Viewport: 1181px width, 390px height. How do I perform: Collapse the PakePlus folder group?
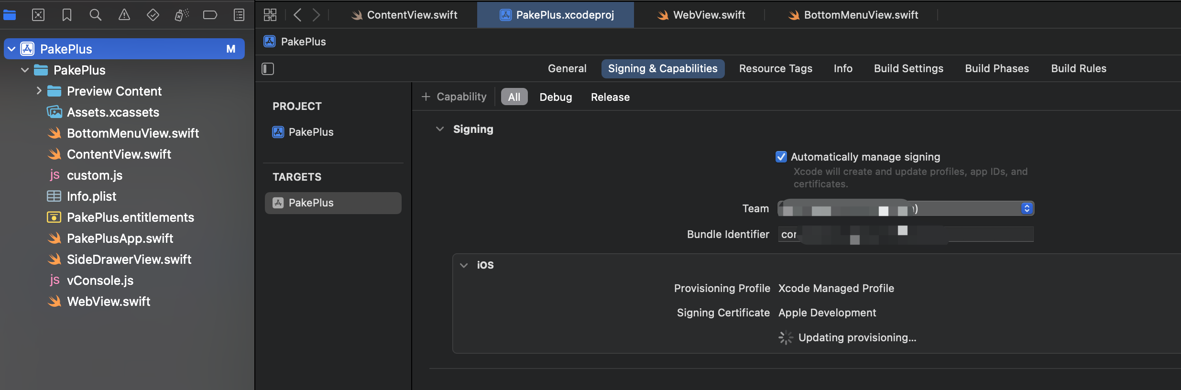[25, 70]
